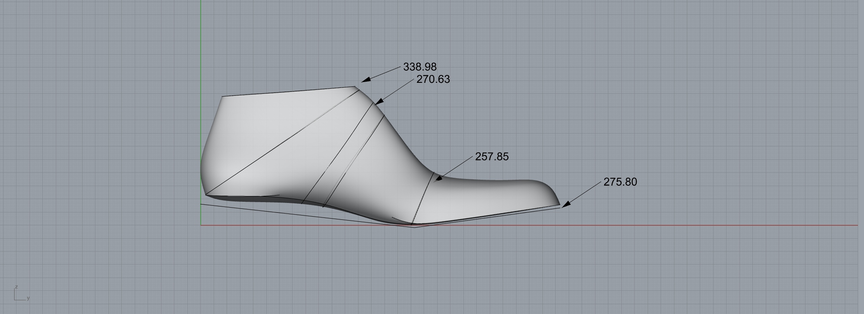Screen dimensions: 864x314
Task: Pick the 275.80 length annotation
Action: [620, 182]
